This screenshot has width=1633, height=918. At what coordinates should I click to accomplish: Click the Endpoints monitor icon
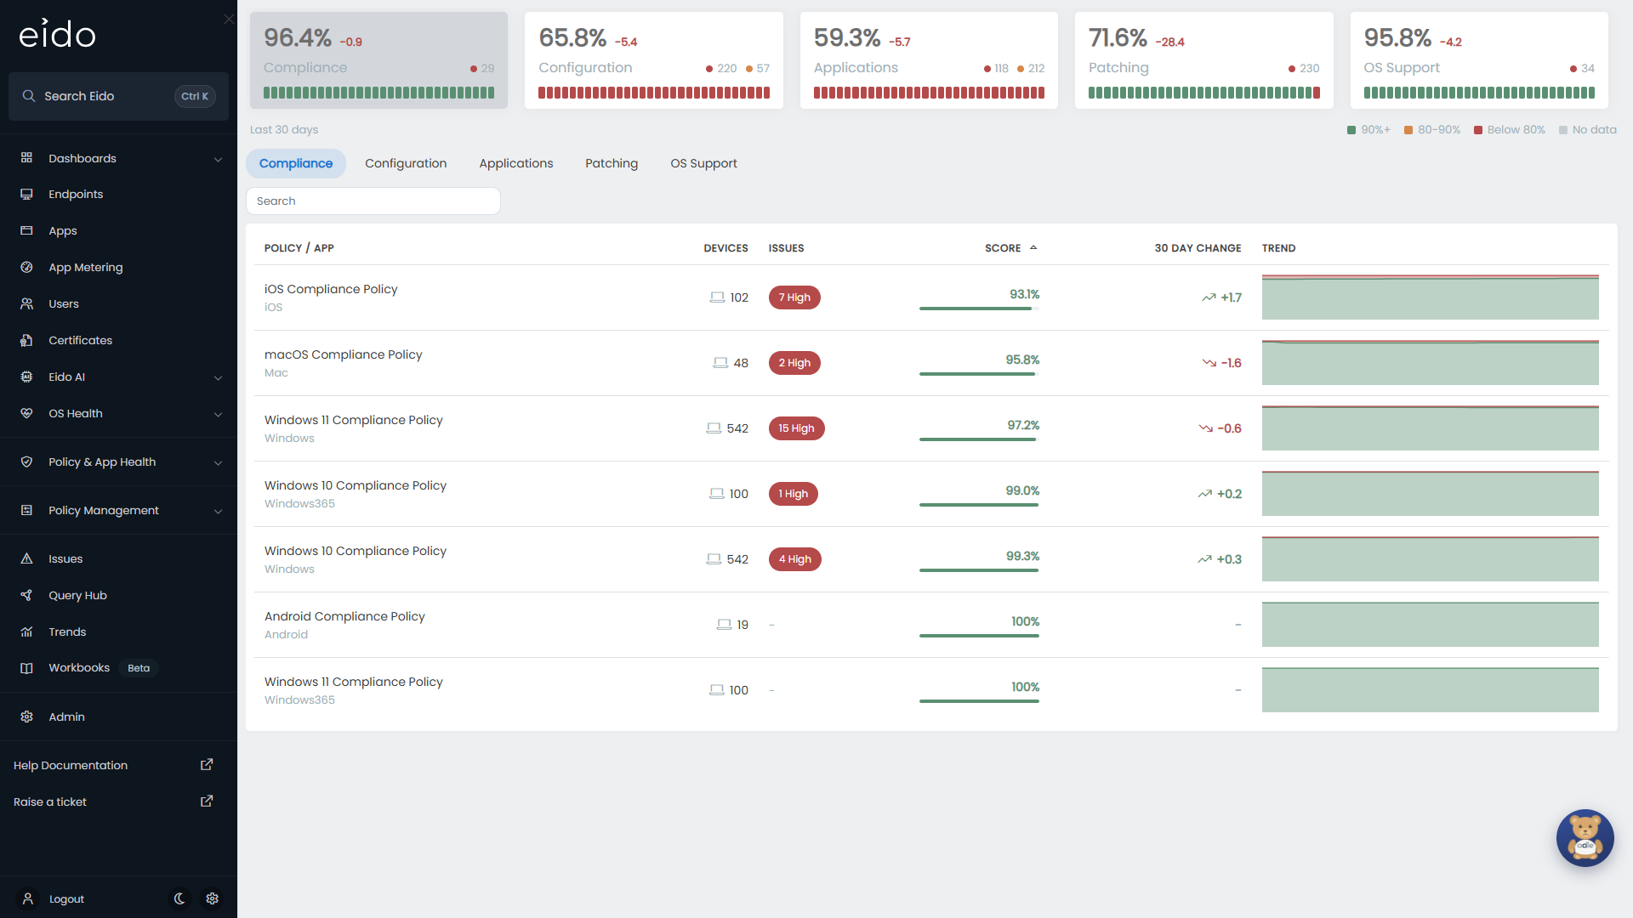click(x=26, y=194)
